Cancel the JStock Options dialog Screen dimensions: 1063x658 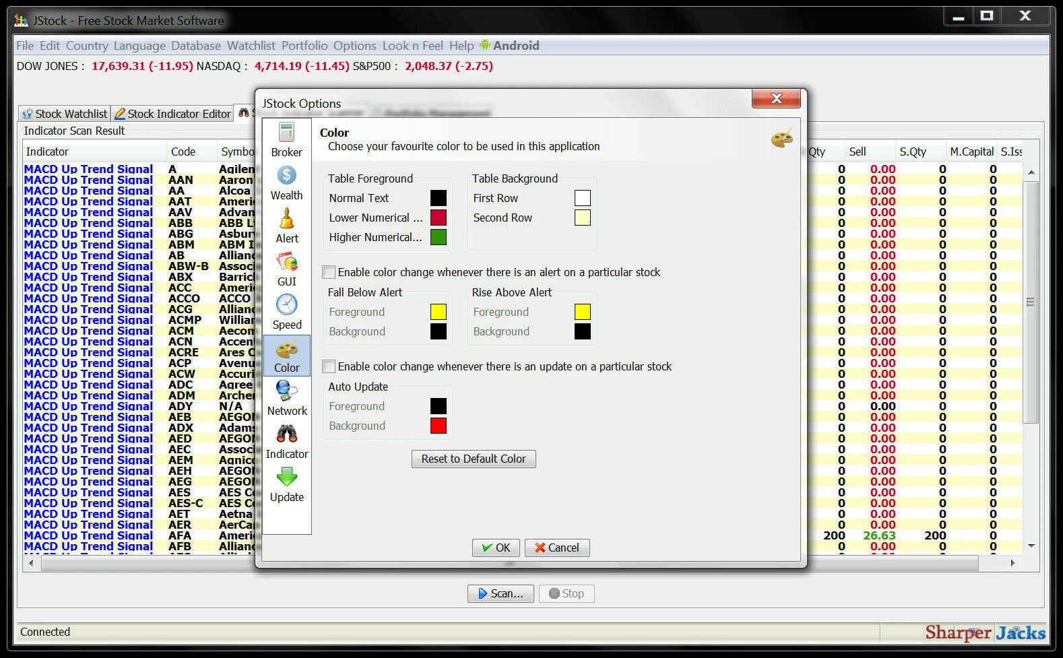click(x=557, y=548)
